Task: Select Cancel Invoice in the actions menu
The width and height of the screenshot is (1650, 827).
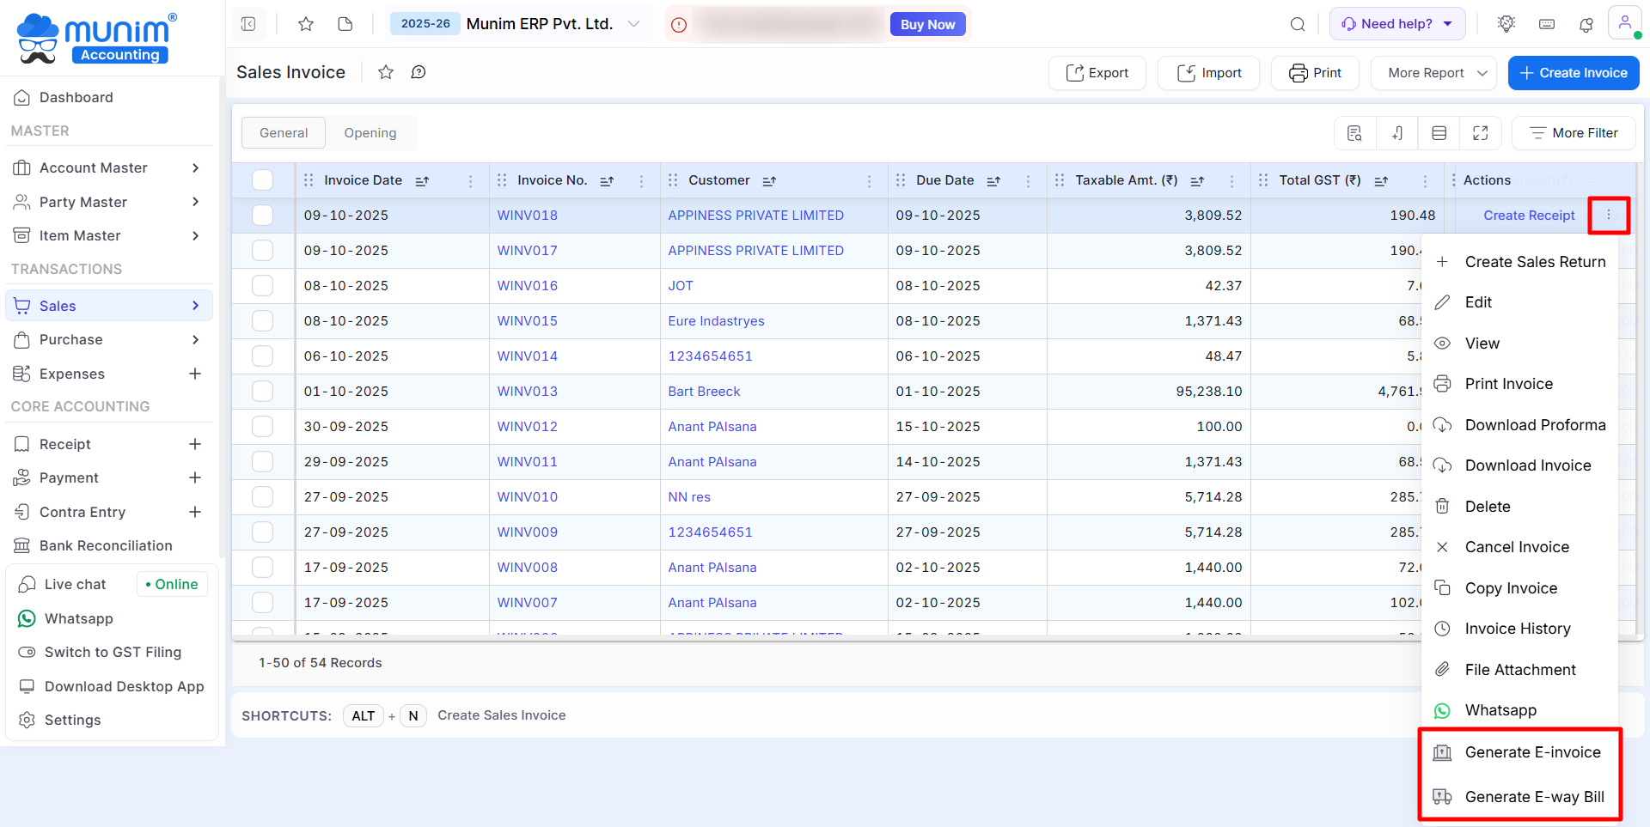Action: 1516,547
